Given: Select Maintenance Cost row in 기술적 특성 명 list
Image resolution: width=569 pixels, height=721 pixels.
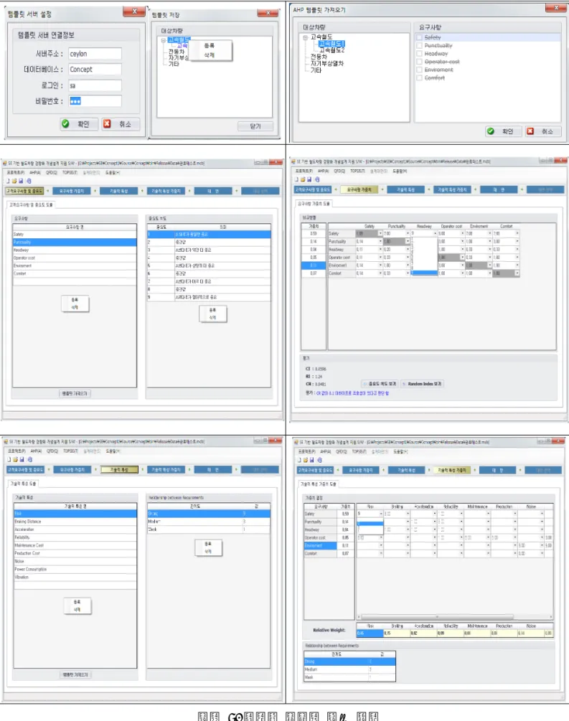Looking at the screenshot, I should [x=75, y=545].
